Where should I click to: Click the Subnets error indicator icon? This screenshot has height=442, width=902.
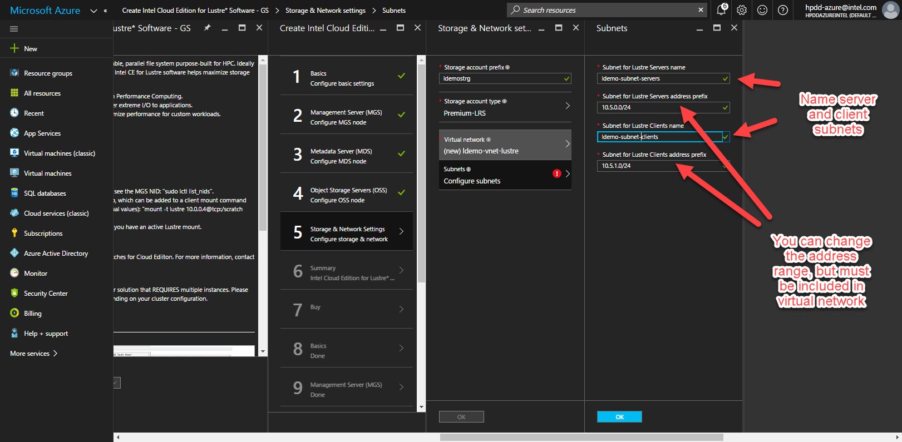[x=556, y=173]
